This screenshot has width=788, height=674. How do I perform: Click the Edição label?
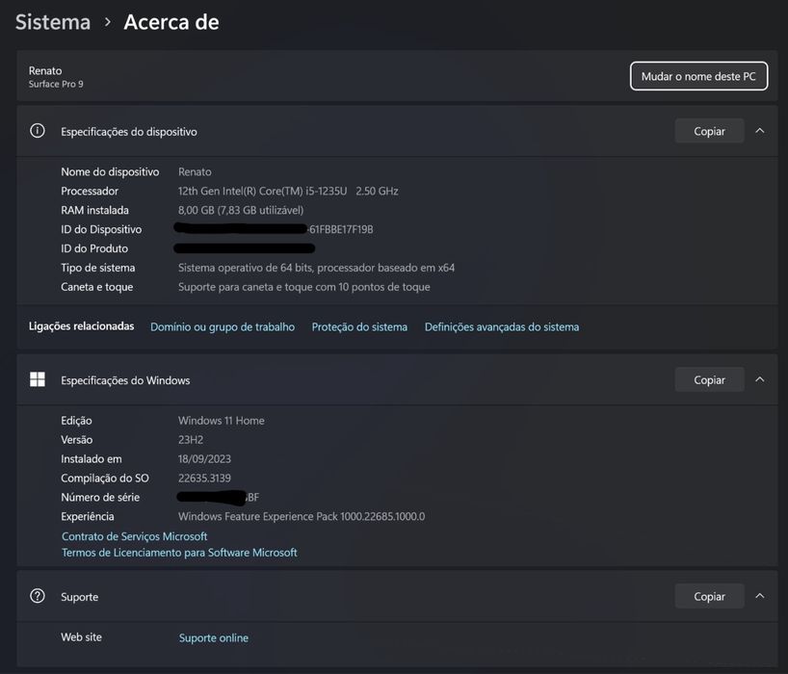(x=76, y=421)
